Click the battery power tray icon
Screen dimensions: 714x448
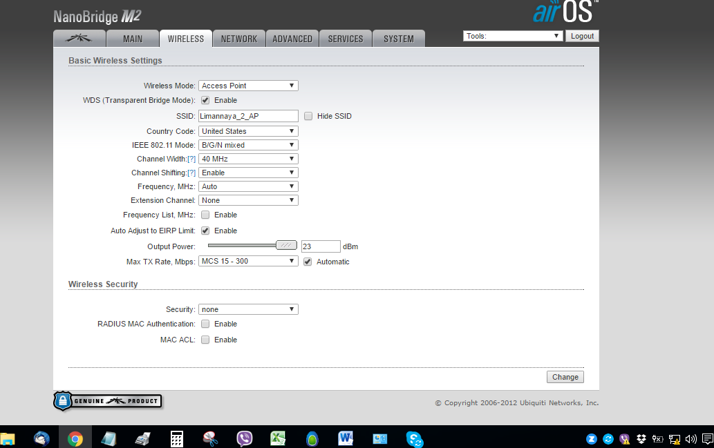coord(657,439)
